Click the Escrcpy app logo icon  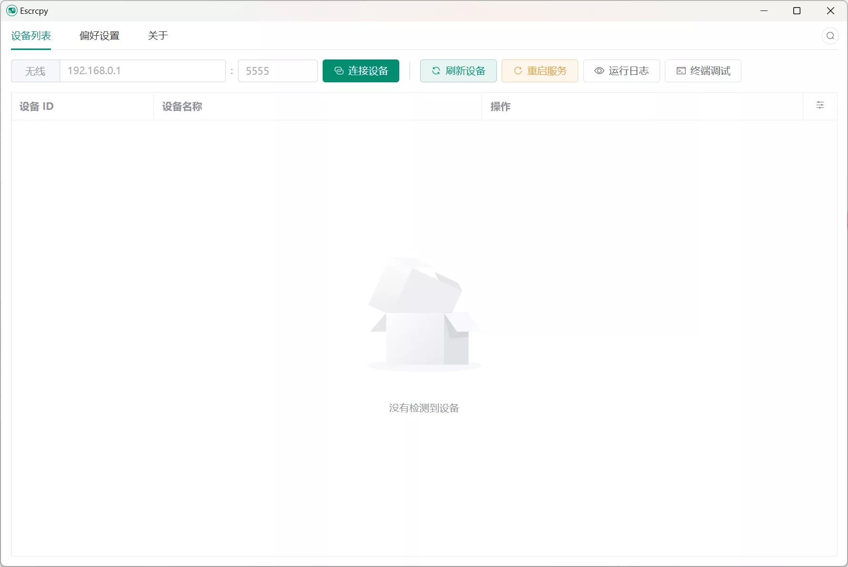(11, 10)
